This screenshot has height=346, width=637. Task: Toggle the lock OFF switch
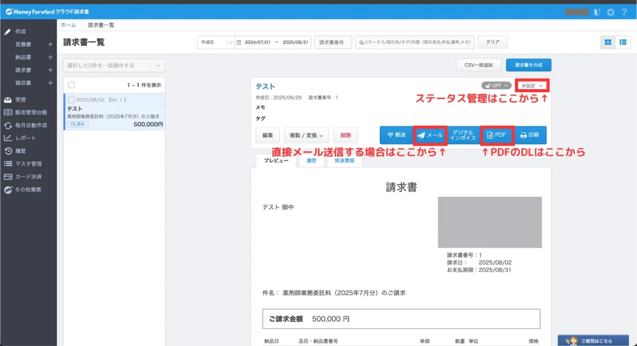click(x=496, y=86)
